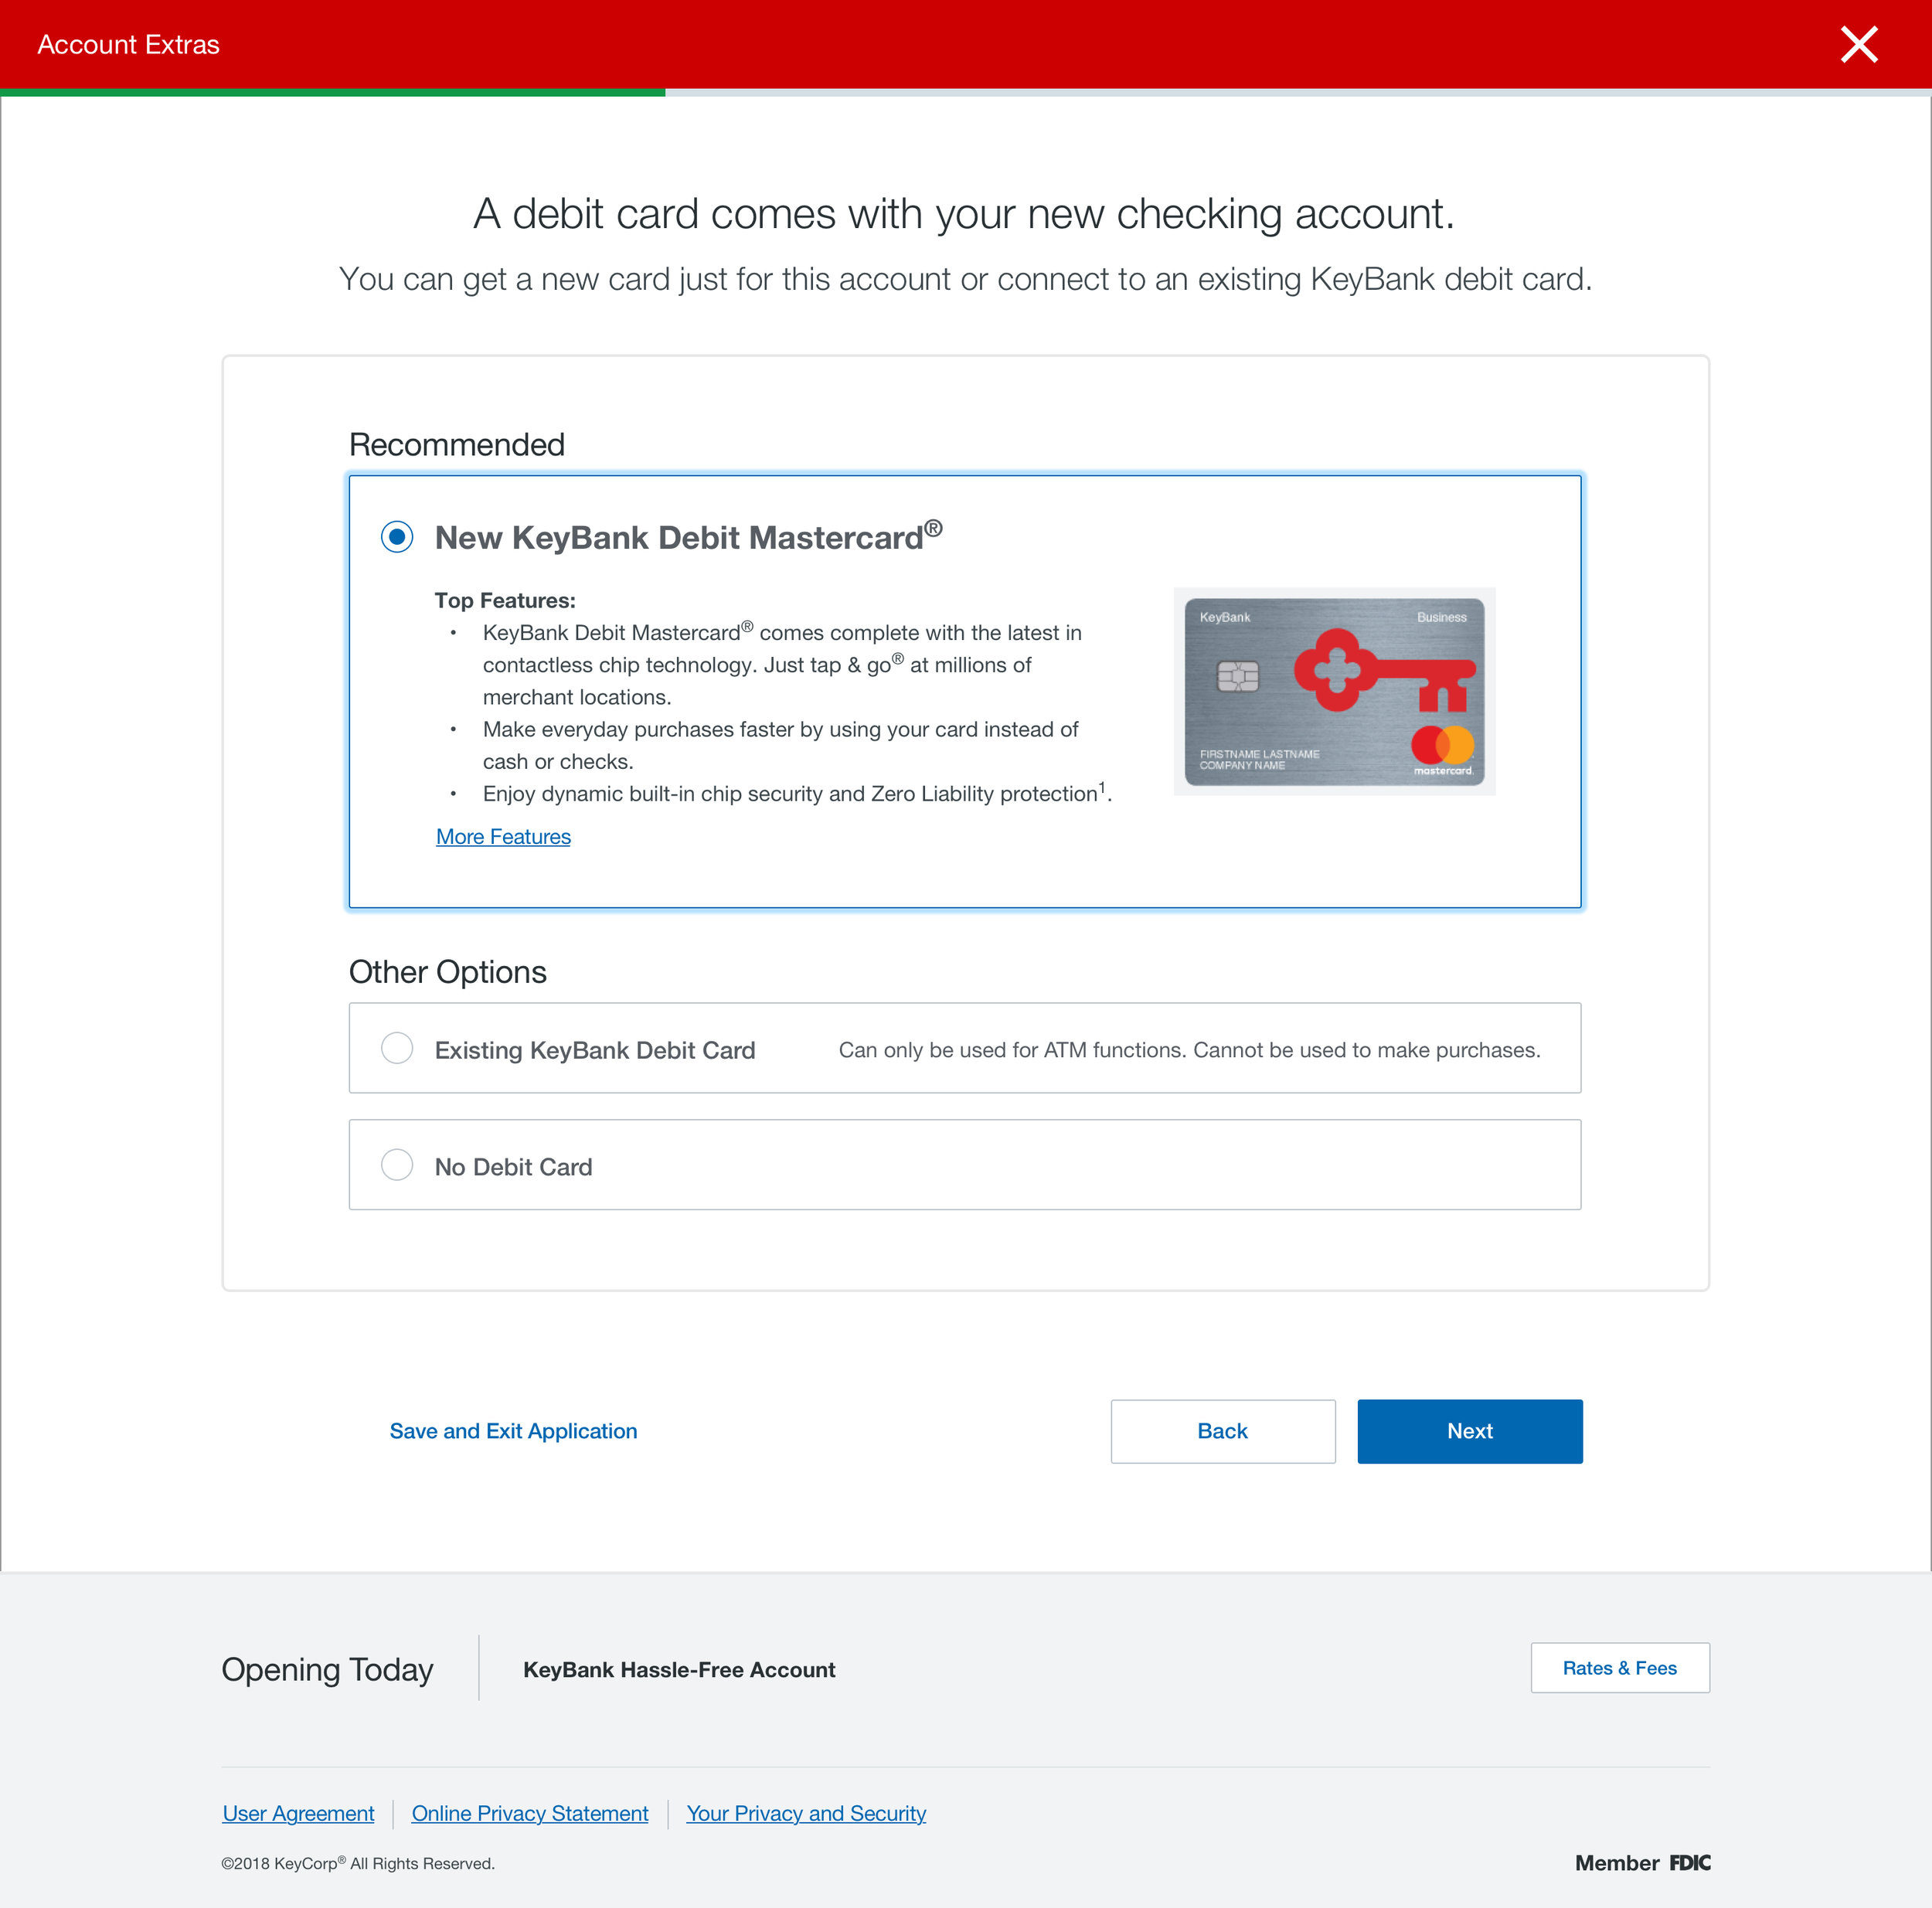This screenshot has width=1932, height=1908.
Task: Open Online Privacy Statement link
Action: tap(530, 1813)
